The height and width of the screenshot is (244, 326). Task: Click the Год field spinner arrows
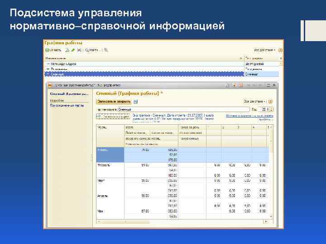pyautogui.click(x=271, y=109)
